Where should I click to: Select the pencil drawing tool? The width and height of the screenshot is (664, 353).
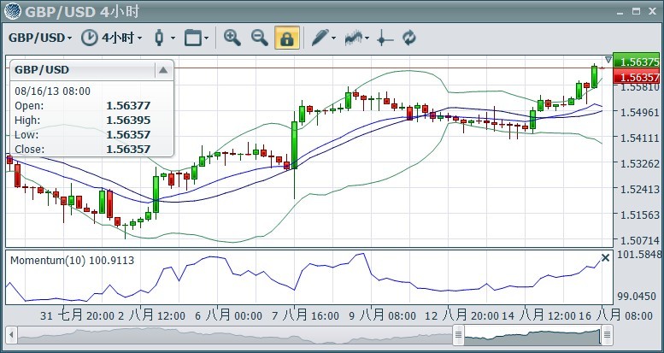tap(320, 38)
